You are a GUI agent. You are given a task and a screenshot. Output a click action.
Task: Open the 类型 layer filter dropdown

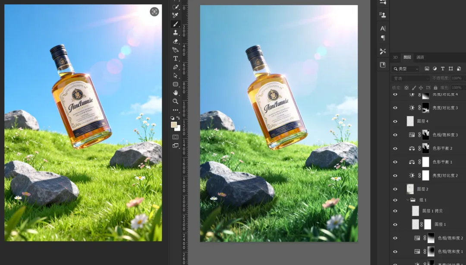406,69
